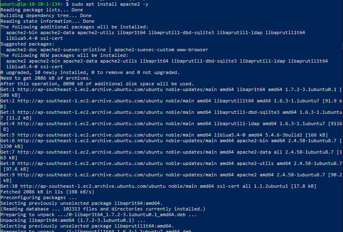Click 'Unpacking libapr1t64:amd64' output line
343x232 pixels.
pyautogui.click(x=73, y=220)
